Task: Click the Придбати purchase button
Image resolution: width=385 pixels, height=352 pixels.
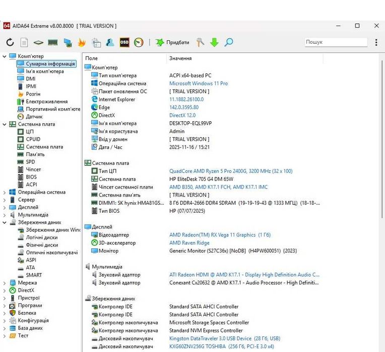Action: (172, 42)
